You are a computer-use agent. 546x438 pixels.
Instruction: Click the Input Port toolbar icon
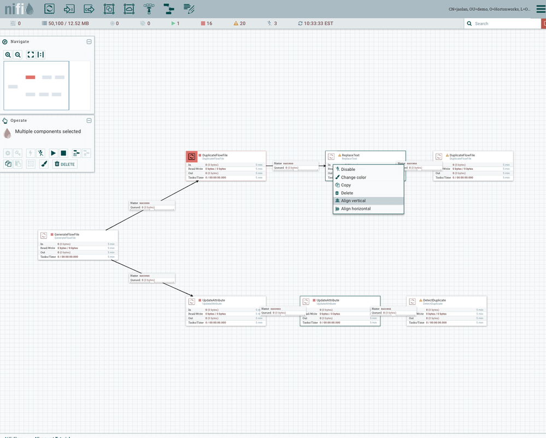coord(69,9)
